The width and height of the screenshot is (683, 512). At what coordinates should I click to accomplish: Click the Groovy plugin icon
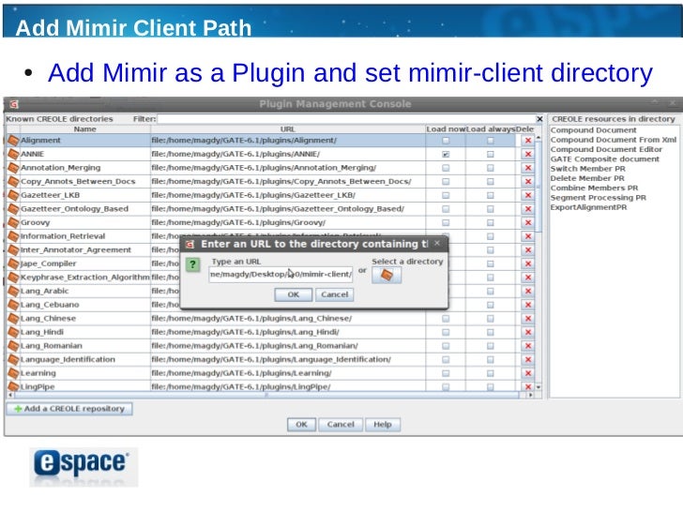(x=13, y=223)
